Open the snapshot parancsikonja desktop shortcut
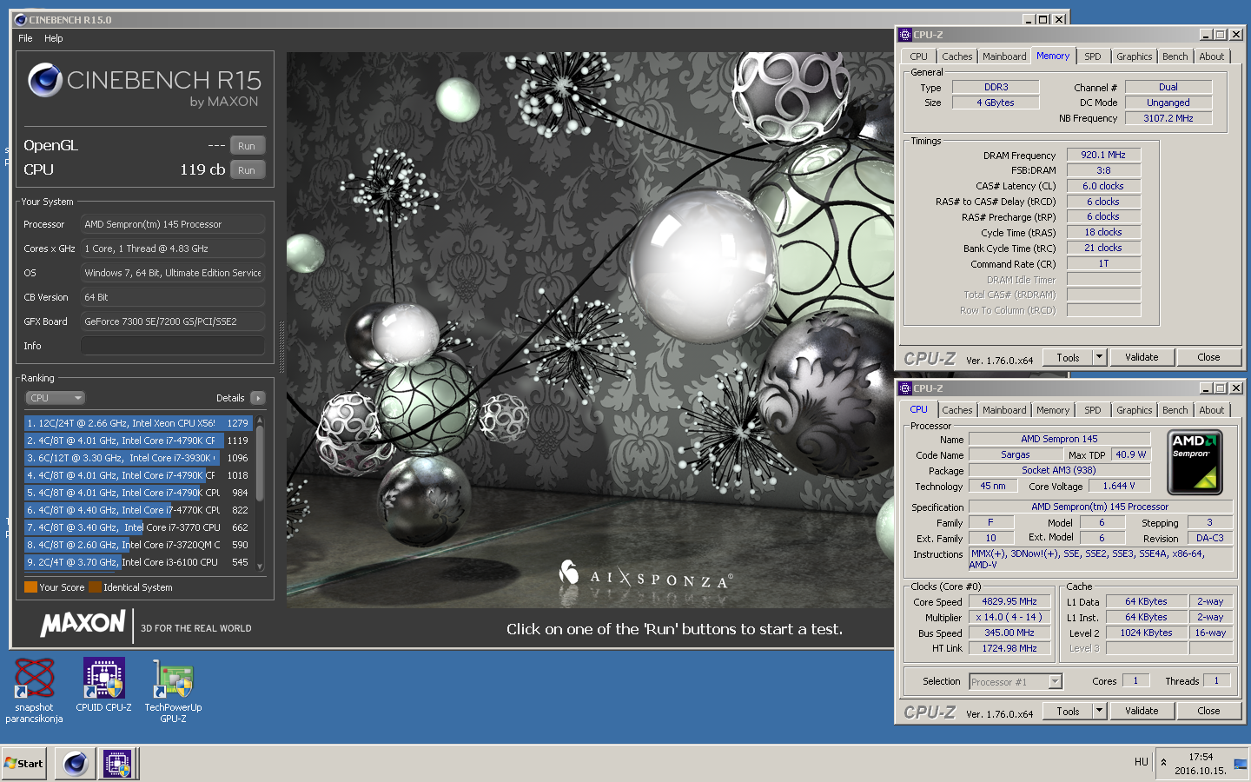This screenshot has height=782, width=1251. click(34, 690)
